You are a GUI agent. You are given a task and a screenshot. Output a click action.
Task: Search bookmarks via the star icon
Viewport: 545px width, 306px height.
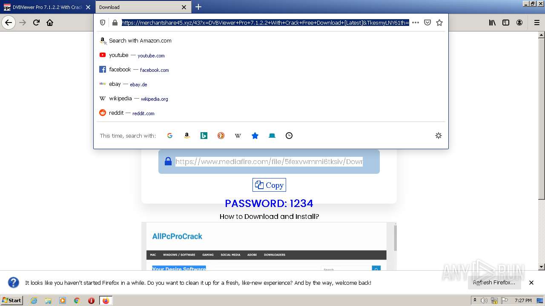255,136
